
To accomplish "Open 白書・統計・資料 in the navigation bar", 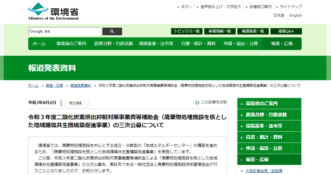I will [198, 44].
